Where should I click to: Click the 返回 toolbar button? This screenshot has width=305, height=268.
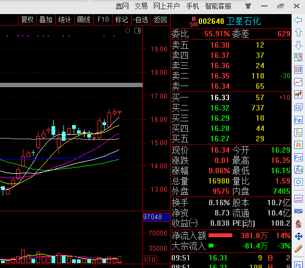[x=160, y=19]
